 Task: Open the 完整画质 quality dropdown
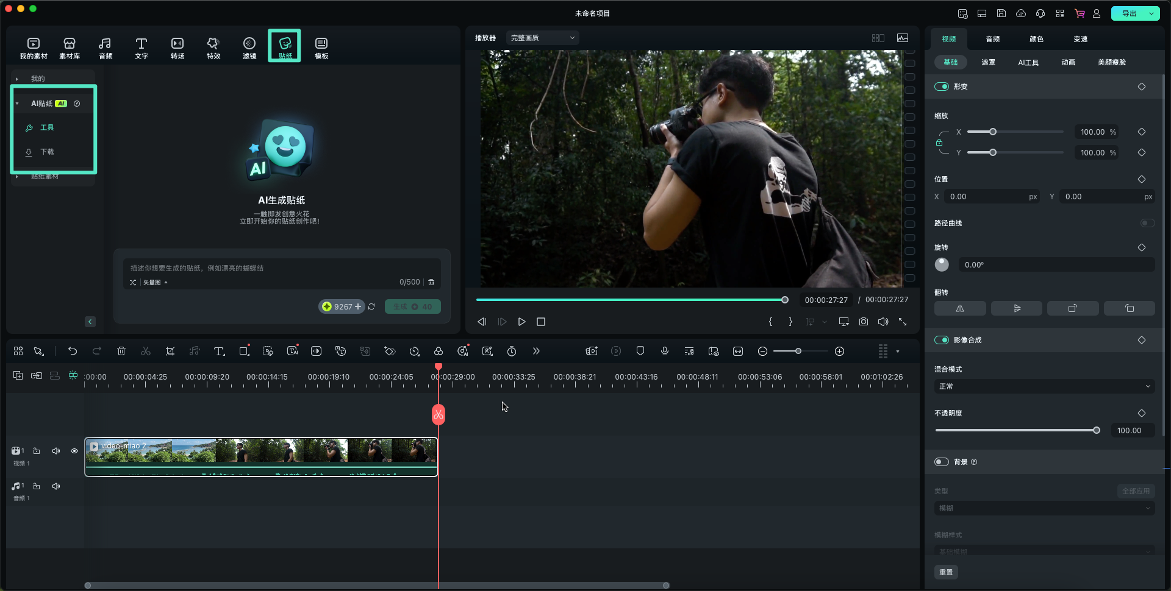(x=542, y=38)
